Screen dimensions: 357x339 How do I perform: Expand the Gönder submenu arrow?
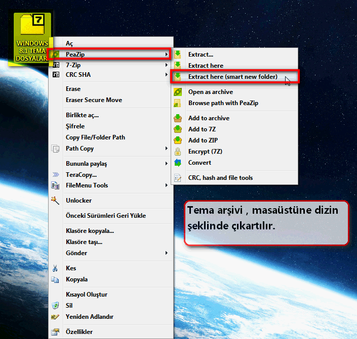(167, 253)
